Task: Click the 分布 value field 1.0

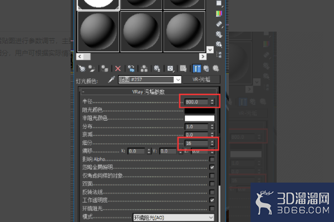Action: click(x=197, y=127)
